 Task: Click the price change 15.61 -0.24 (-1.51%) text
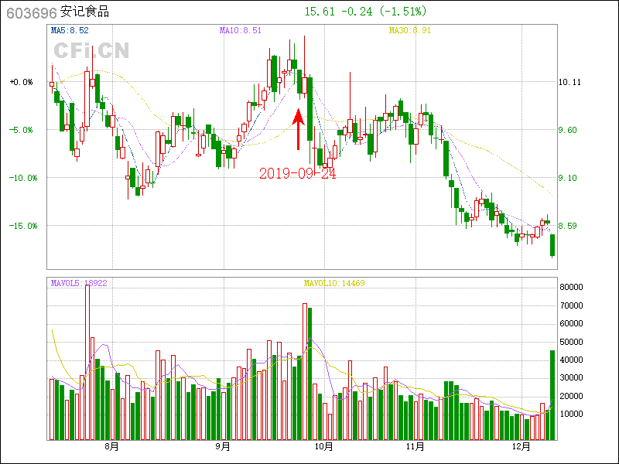pos(364,12)
